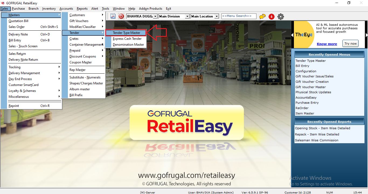This screenshot has width=368, height=194.
Task: Expand the Miscellaneous submenu
Action: tap(31, 97)
